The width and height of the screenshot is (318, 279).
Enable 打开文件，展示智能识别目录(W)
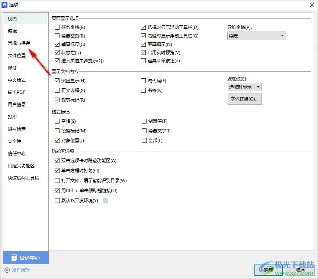(x=57, y=180)
